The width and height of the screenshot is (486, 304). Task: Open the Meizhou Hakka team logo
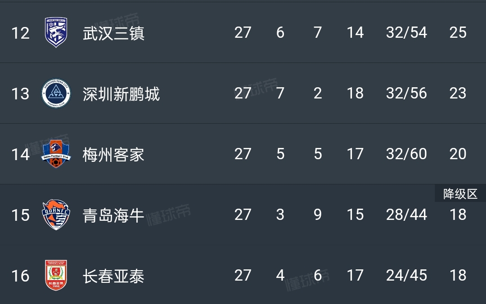(56, 154)
